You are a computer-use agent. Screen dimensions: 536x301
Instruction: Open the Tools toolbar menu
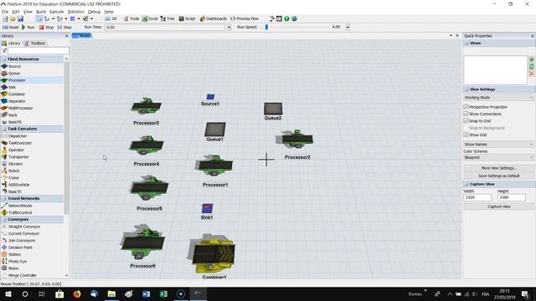pyautogui.click(x=131, y=18)
